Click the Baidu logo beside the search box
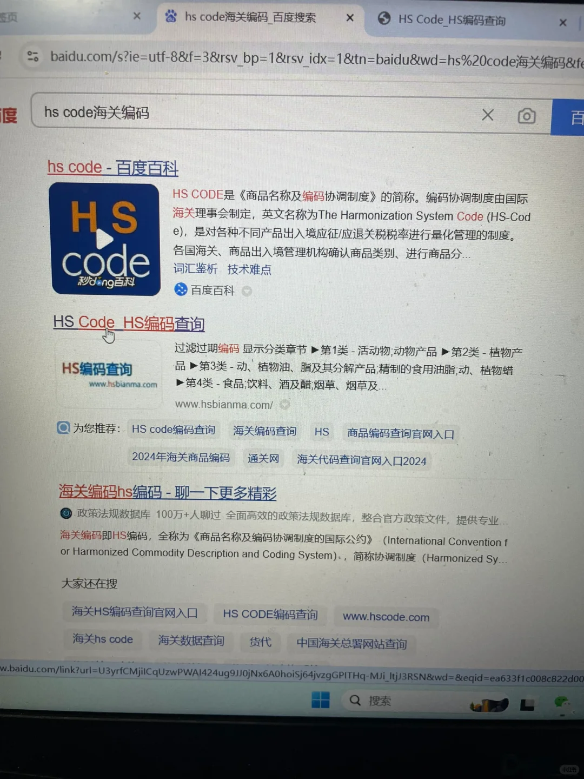 coord(10,114)
